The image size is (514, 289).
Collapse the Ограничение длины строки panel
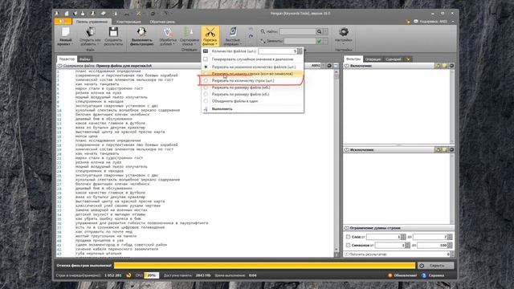(346, 228)
